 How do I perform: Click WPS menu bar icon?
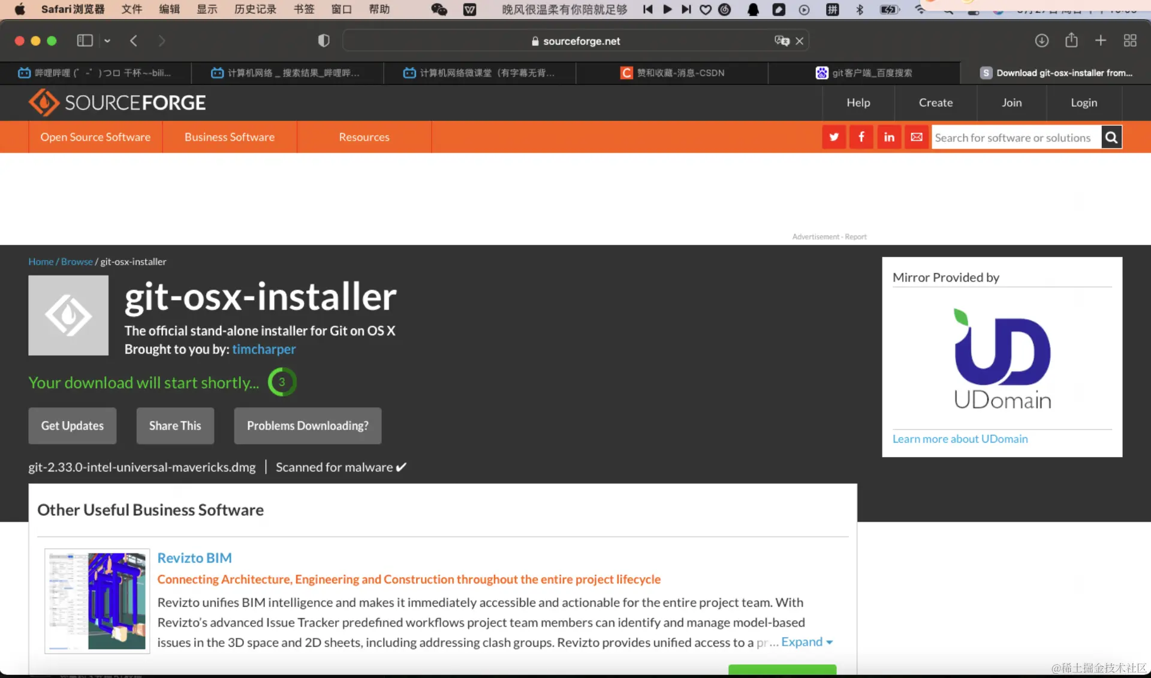tap(470, 10)
